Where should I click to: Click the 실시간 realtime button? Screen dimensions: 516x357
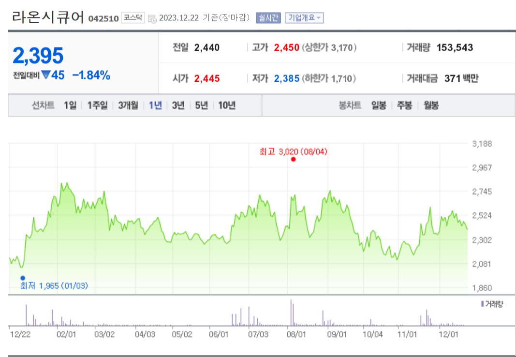[268, 18]
